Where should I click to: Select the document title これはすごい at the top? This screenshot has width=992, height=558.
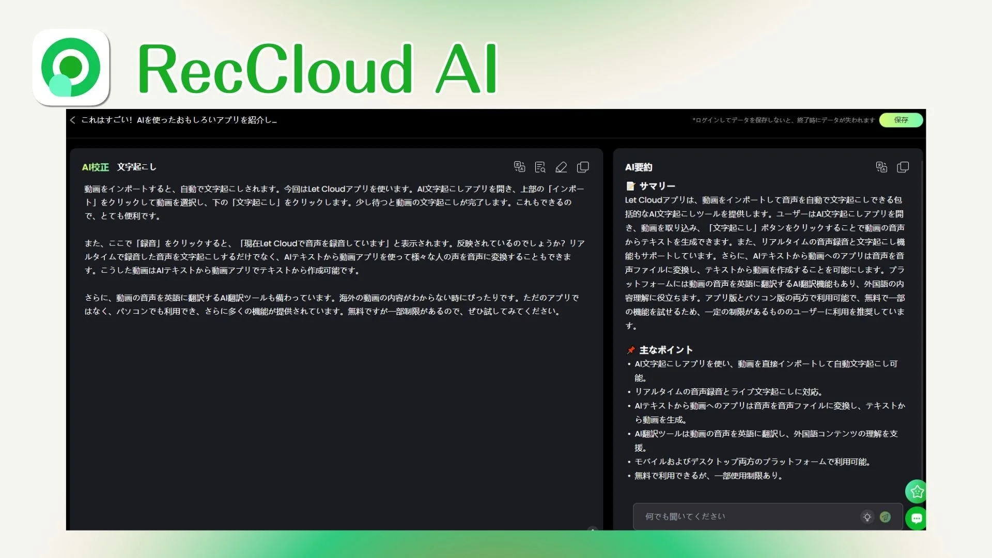(178, 120)
